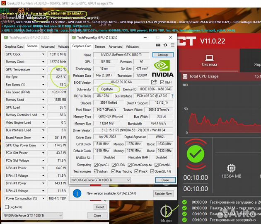Click Close in the Sensors window
This screenshot has height=224, width=261.
click(97, 216)
